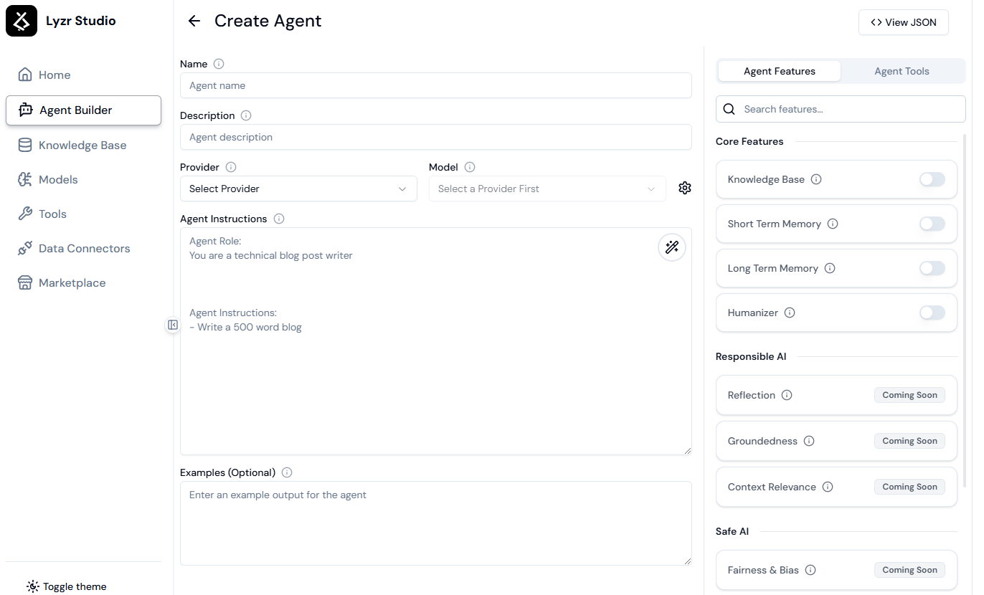Click the magic wand to improve Agent Instructions
Image resolution: width=984 pixels, height=595 pixels.
point(672,247)
